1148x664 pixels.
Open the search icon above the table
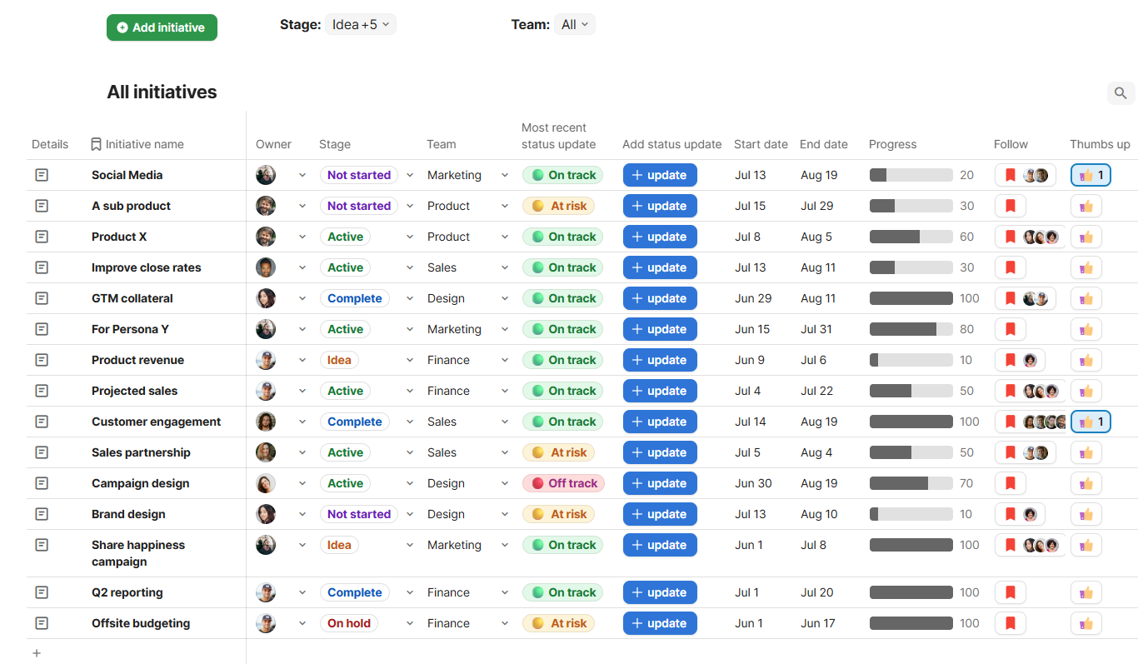pyautogui.click(x=1121, y=92)
